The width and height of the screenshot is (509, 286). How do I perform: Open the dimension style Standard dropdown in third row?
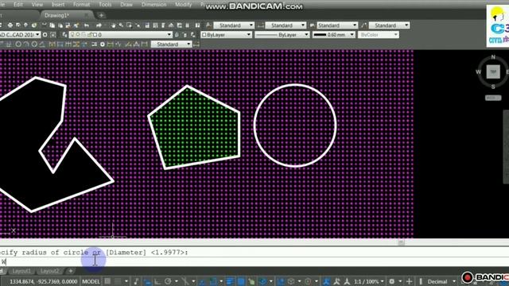tap(172, 44)
